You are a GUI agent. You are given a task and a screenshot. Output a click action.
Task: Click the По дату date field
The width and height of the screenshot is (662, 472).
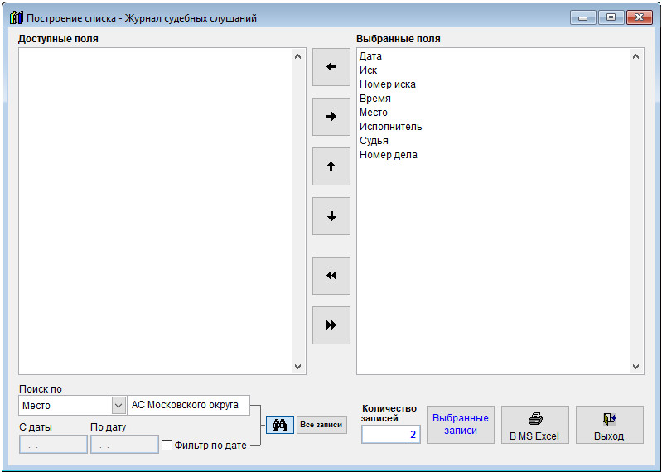pyautogui.click(x=124, y=445)
